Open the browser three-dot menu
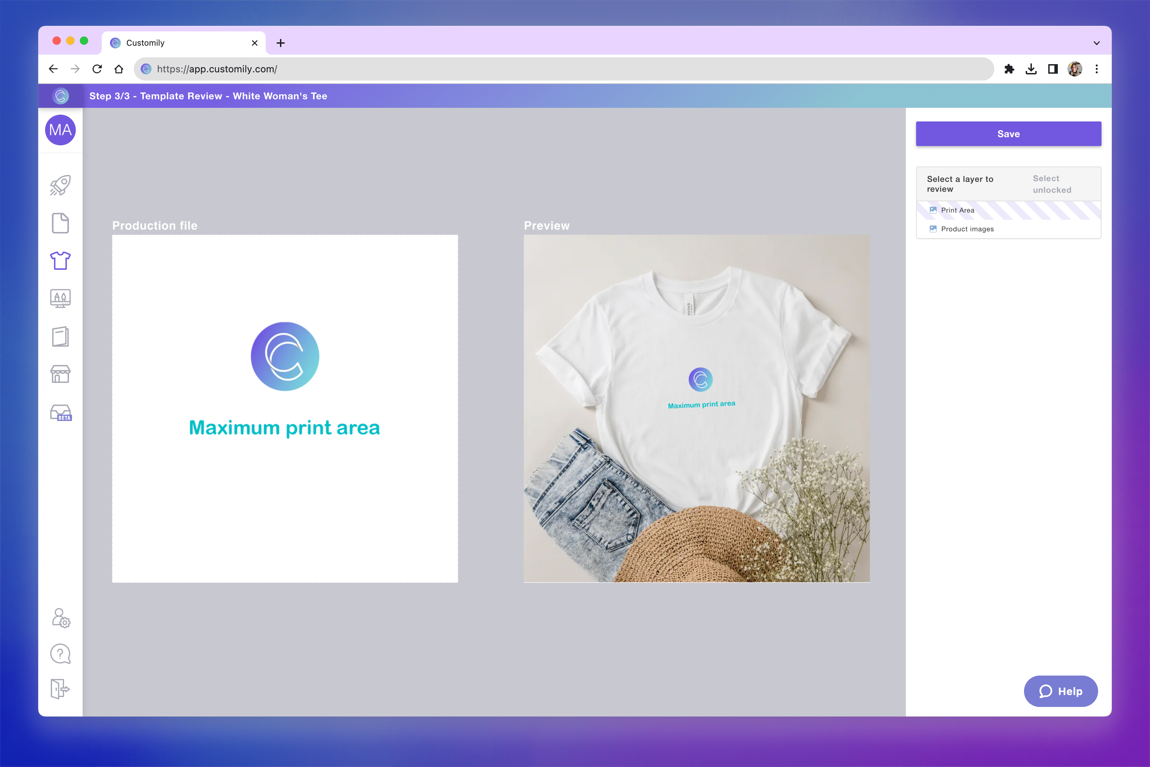The width and height of the screenshot is (1150, 767). click(1097, 69)
